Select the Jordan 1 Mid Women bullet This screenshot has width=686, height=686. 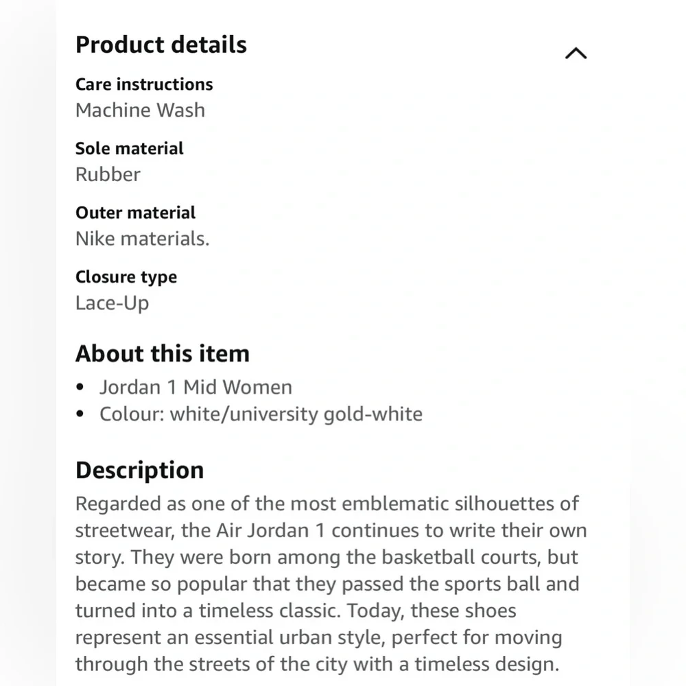(196, 388)
